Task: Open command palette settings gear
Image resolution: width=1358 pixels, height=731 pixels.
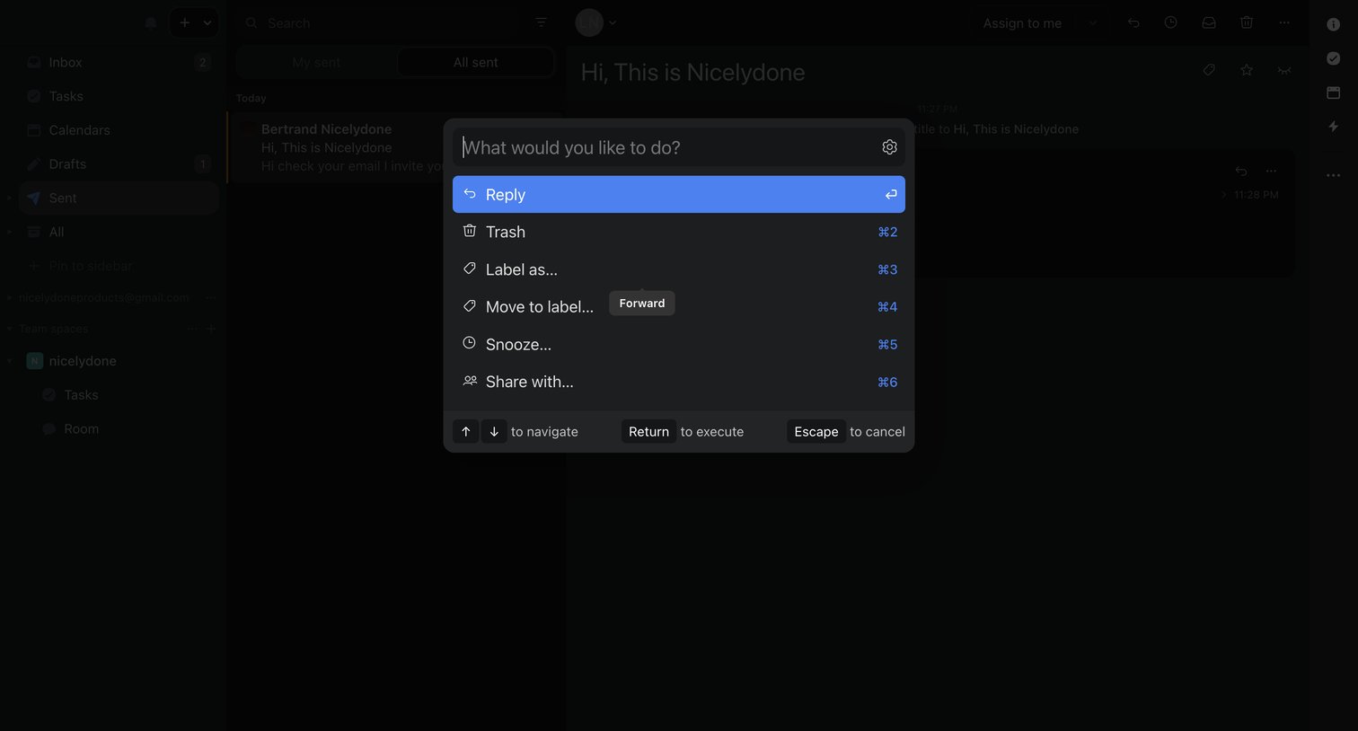Action: 889,147
